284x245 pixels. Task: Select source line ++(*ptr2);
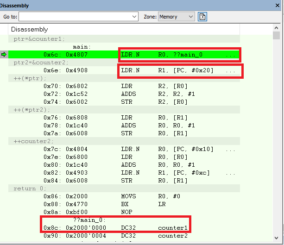124,110
